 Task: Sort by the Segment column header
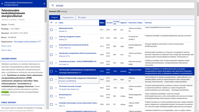click(x=124, y=23)
